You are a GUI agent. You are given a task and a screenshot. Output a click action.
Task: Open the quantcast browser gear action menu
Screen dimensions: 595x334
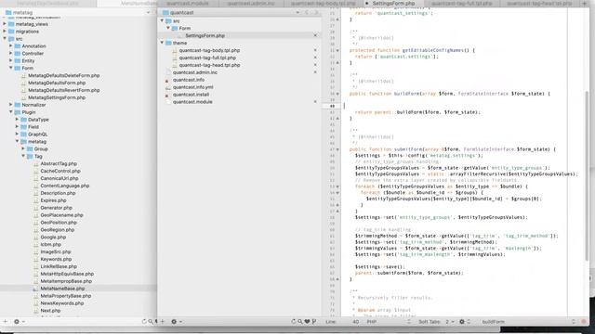tap(176, 322)
